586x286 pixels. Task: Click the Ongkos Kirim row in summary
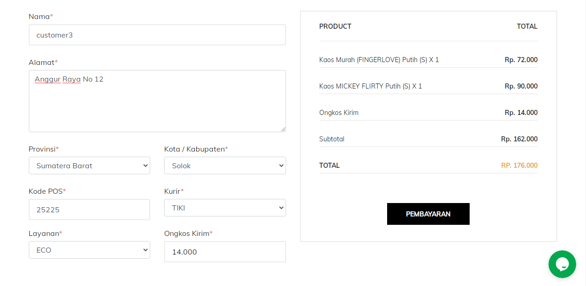tap(428, 113)
